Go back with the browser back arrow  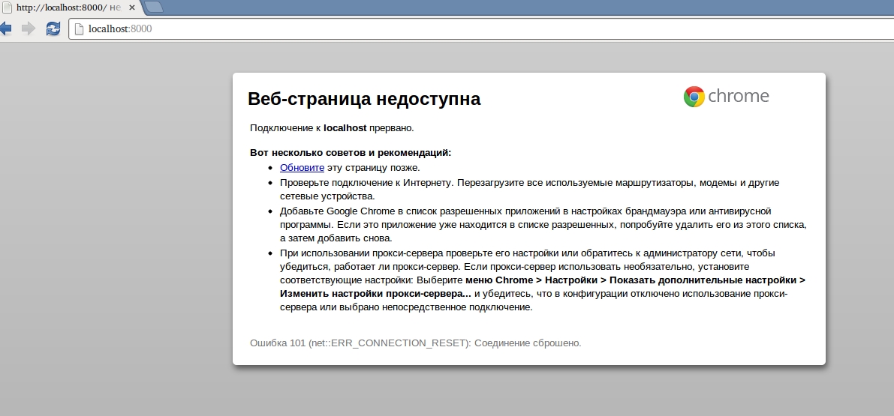pos(5,28)
